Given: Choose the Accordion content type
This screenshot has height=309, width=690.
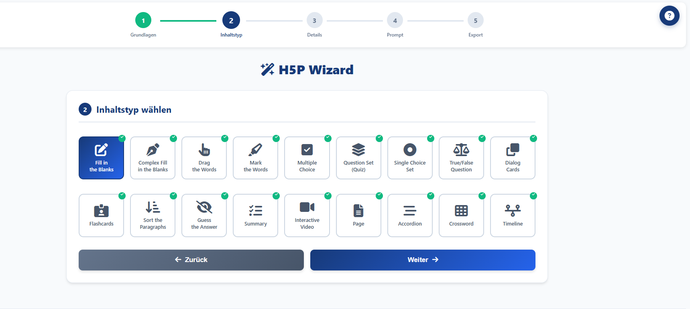Looking at the screenshot, I should 409,215.
